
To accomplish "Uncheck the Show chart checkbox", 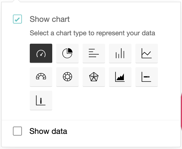I will [x=17, y=19].
